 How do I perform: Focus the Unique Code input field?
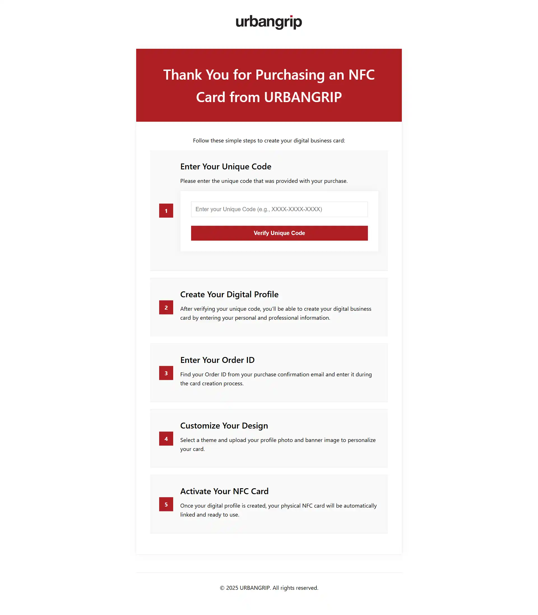coord(279,209)
